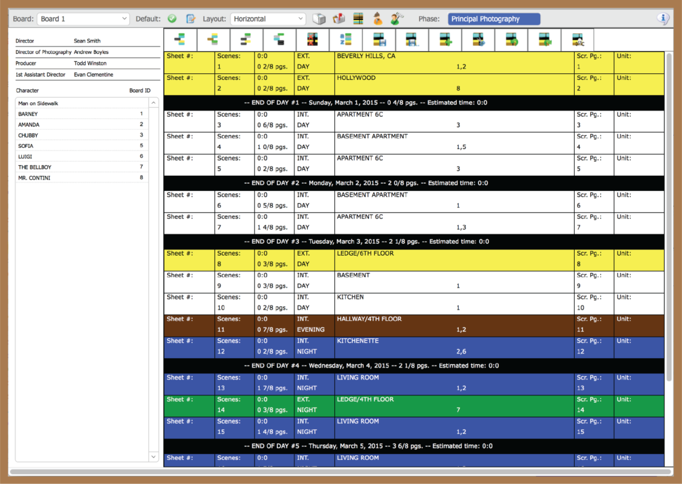Image resolution: width=682 pixels, height=484 pixels.
Task: Open the blue info bubble icon
Action: [x=663, y=19]
